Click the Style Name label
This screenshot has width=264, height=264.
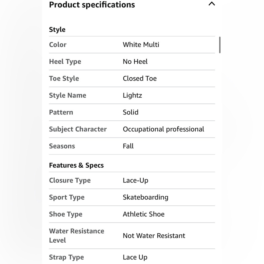pyautogui.click(x=68, y=95)
